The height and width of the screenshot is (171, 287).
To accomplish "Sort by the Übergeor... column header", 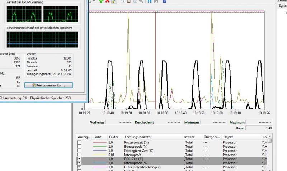I will (x=212, y=137).
